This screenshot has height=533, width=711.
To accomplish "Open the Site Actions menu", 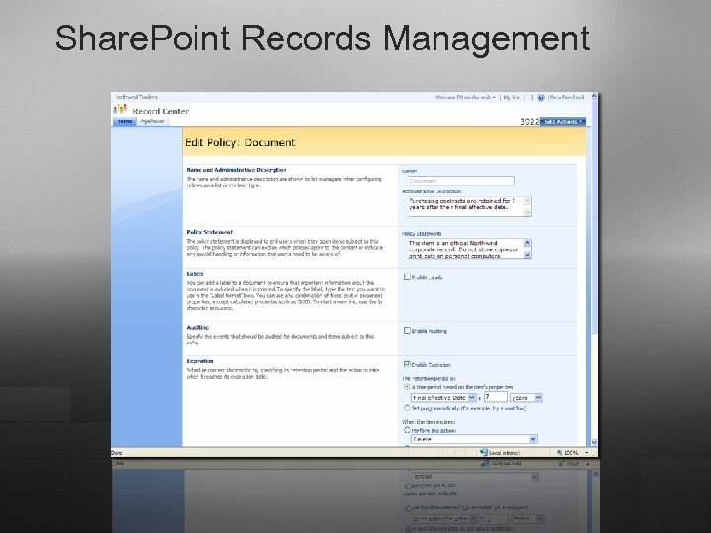I will point(563,122).
